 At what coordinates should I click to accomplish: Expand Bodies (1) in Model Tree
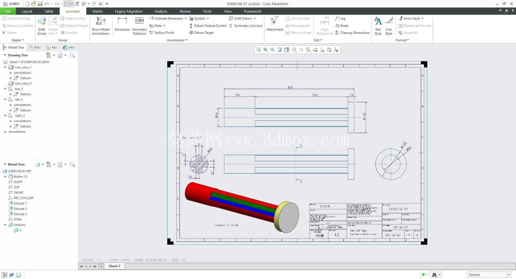click(5, 177)
